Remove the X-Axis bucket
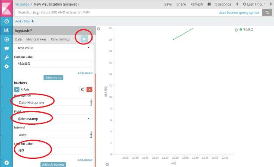The height and width of the screenshot is (167, 274). pos(89,90)
